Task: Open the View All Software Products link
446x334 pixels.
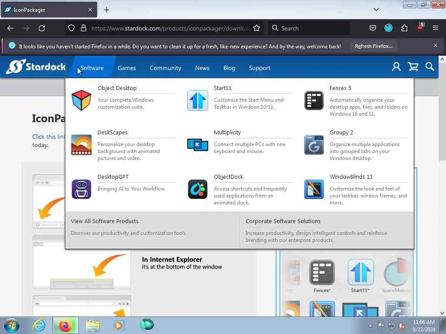Action: tap(105, 221)
